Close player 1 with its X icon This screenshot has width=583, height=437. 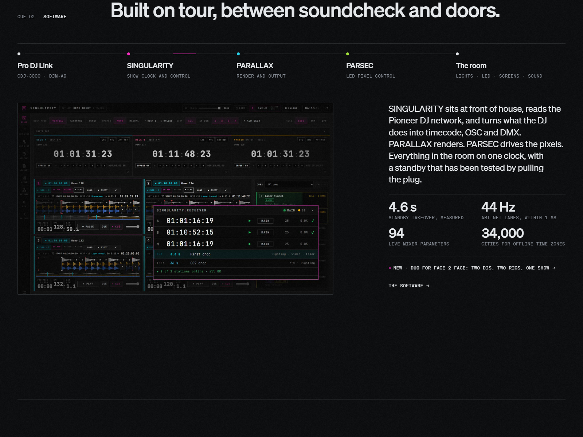click(116, 190)
